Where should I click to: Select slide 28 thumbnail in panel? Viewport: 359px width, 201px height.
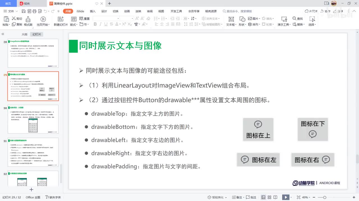pos(33,53)
